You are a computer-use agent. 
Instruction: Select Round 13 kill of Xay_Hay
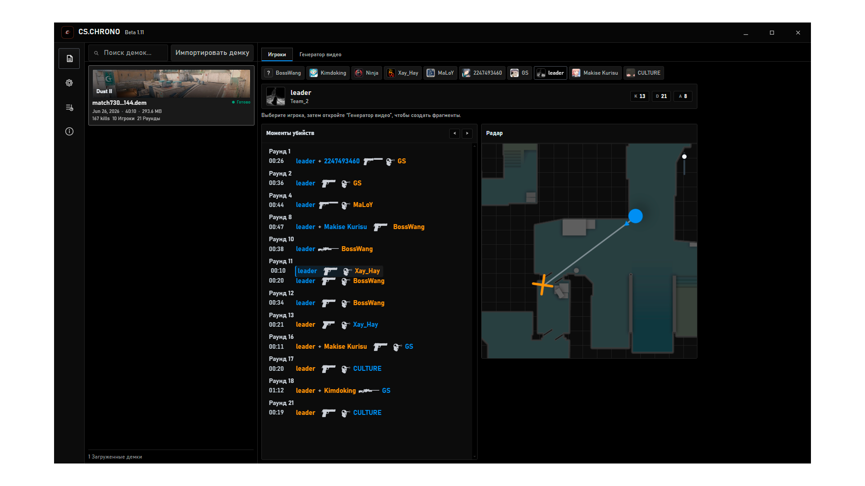coord(323,324)
